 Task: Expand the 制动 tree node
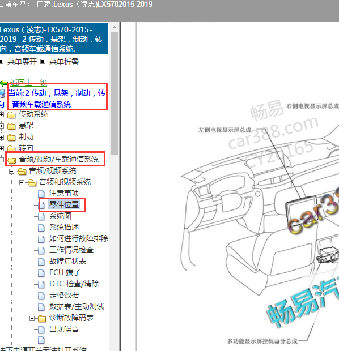(1, 137)
